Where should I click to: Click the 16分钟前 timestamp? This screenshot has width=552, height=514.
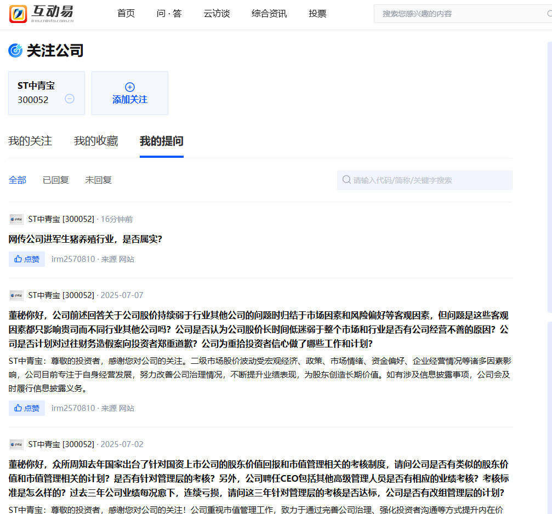pyautogui.click(x=117, y=219)
